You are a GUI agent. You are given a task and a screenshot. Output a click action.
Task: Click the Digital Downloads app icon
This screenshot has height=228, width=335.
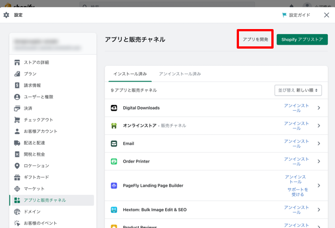(x=114, y=108)
